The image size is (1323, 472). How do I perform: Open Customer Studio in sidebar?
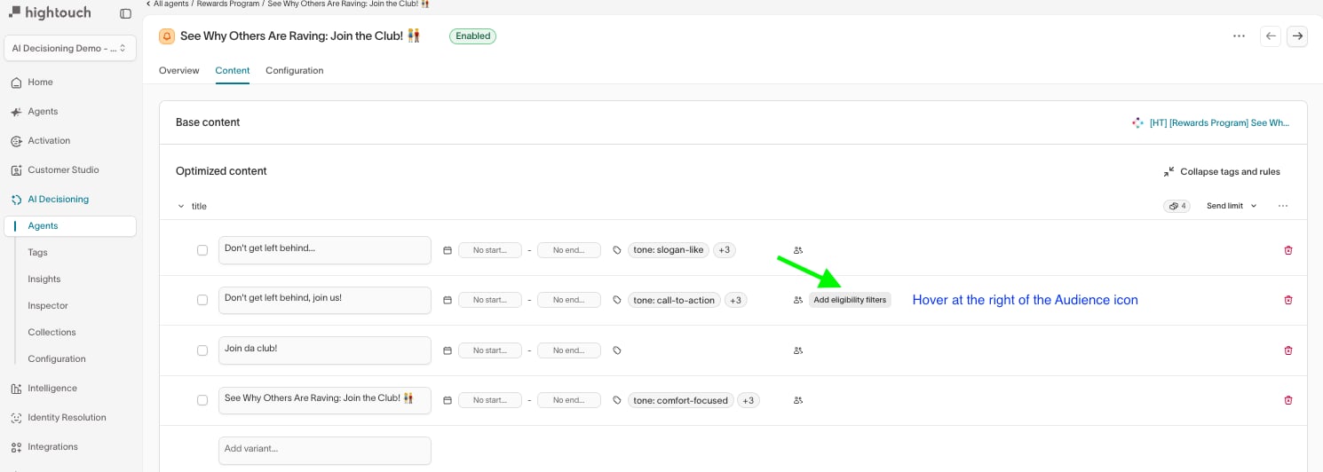click(x=63, y=169)
